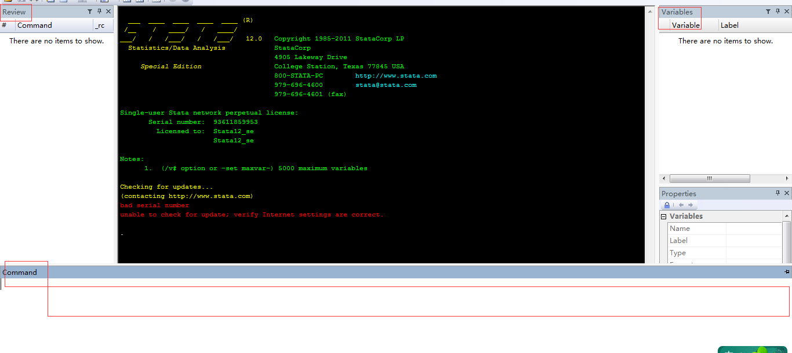The width and height of the screenshot is (792, 353).
Task: Open the stata@stata.com email link
Action: (386, 85)
